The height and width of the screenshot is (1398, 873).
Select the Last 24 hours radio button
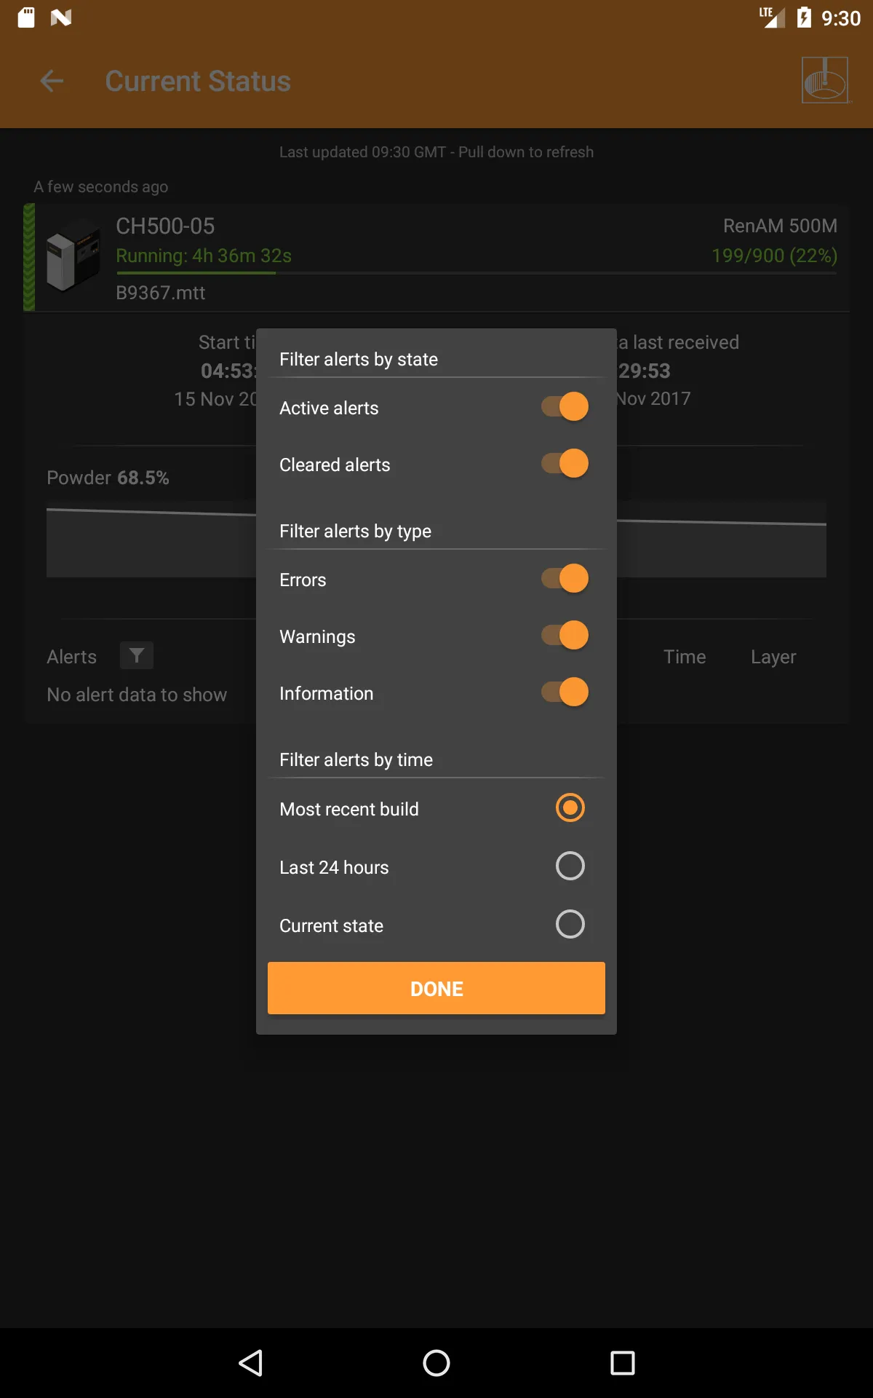[570, 866]
